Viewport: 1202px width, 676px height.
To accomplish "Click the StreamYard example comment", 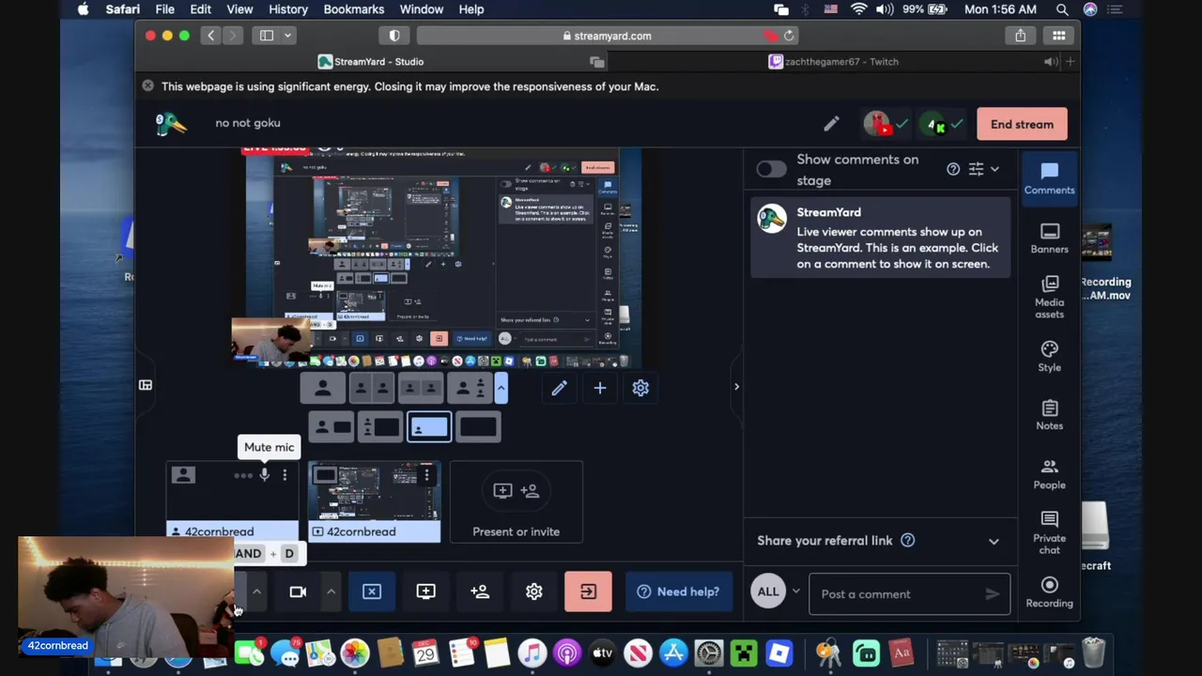I will [881, 238].
